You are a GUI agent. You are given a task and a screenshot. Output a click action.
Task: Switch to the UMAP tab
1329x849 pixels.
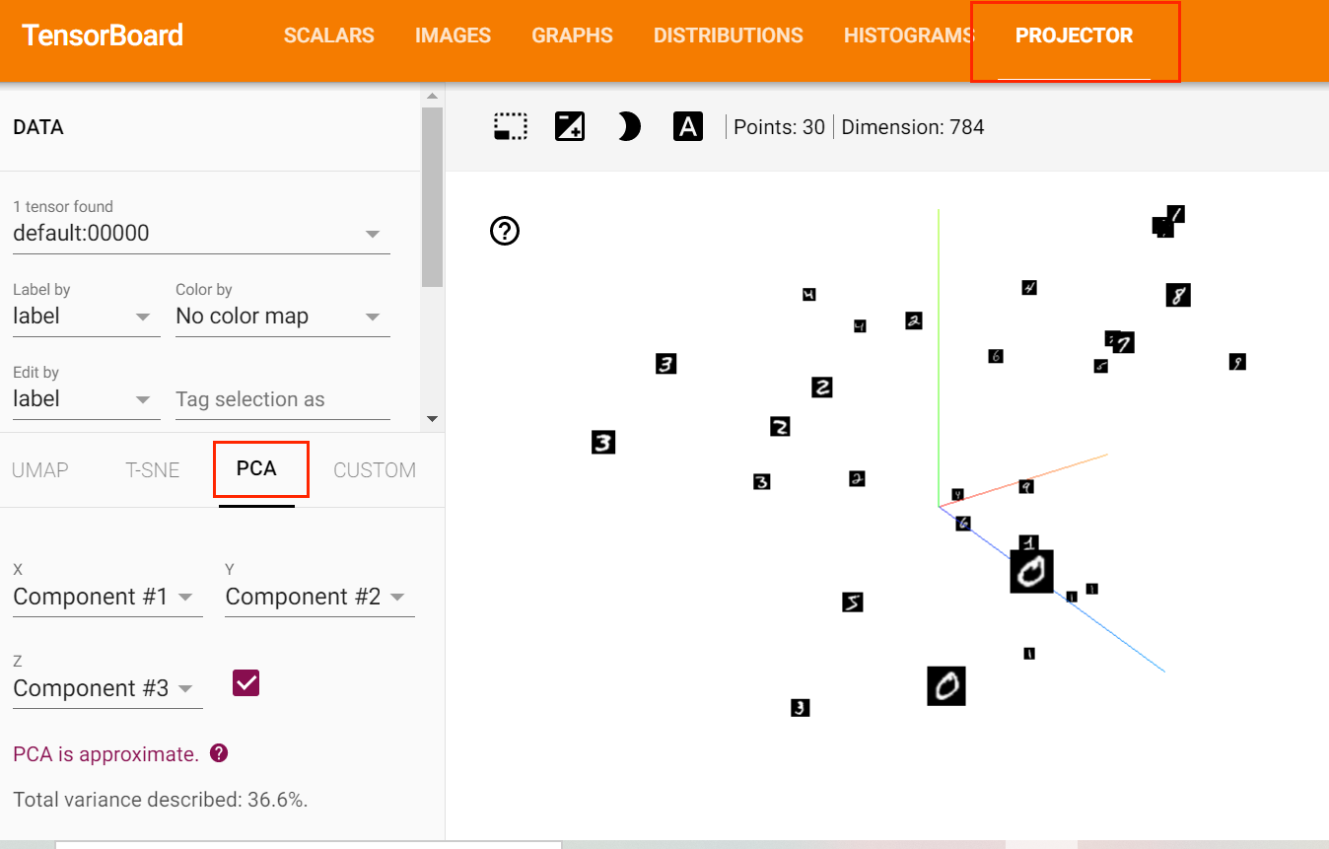40,470
